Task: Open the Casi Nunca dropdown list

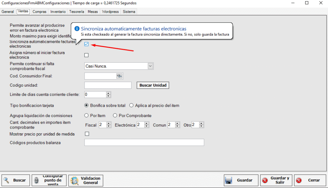Action: (x=150, y=66)
